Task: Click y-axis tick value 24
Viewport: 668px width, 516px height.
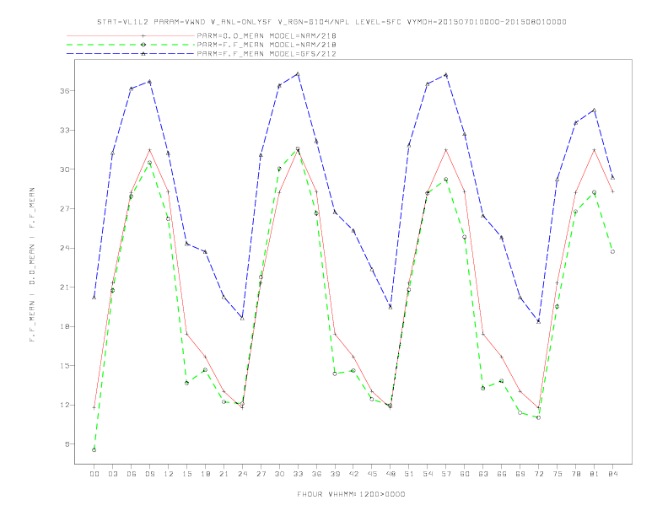Action: (x=65, y=248)
